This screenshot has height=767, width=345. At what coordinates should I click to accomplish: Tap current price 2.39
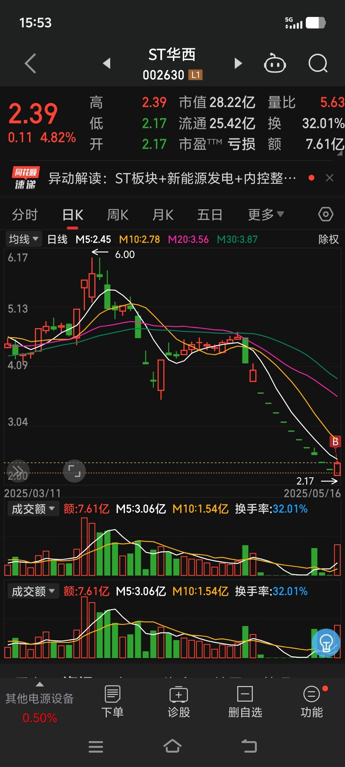(33, 113)
